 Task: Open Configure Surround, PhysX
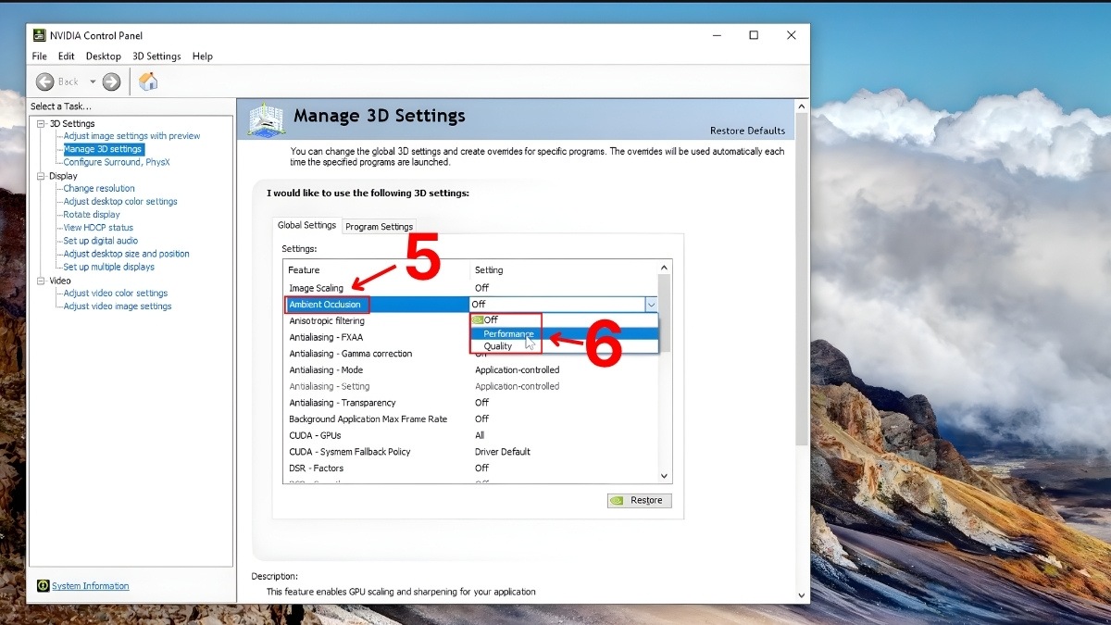pos(117,162)
